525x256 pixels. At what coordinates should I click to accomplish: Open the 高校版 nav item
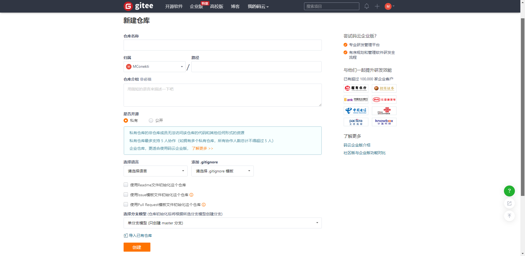(x=217, y=6)
